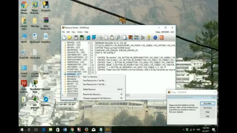Click the How to buy button

[207, 108]
